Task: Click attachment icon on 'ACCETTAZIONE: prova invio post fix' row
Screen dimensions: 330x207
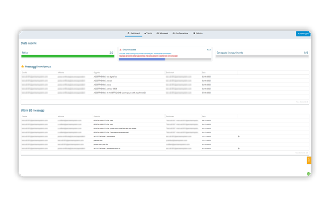Action: (x=239, y=148)
